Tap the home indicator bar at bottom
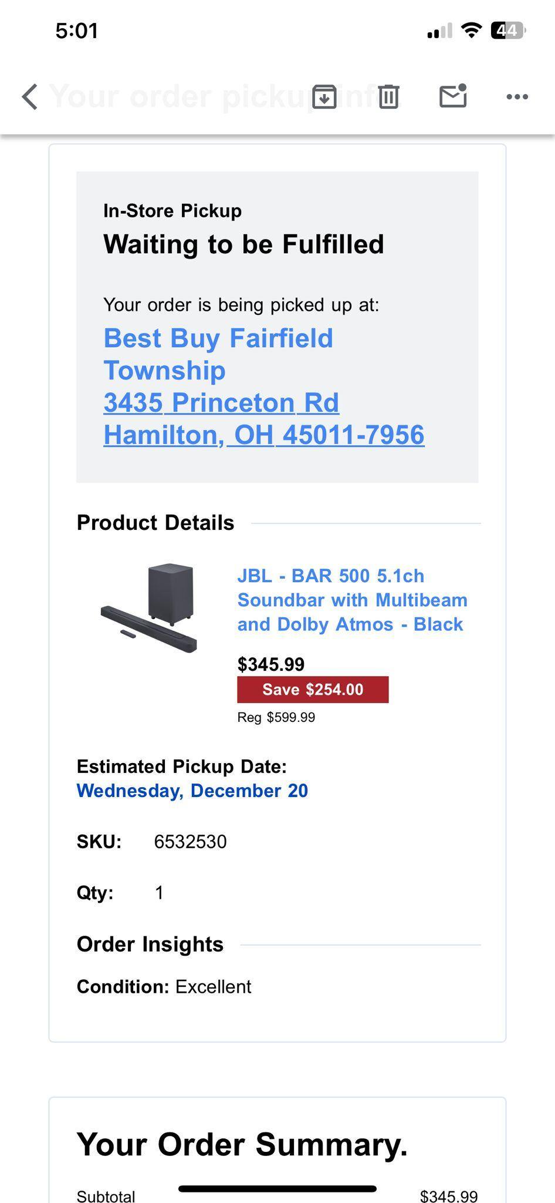The image size is (555, 1203). (277, 1189)
